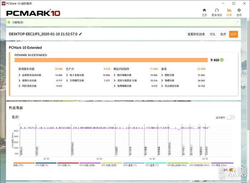
Task: Toggle GPU核心时钟 (MHz) legend series
Action: tap(178, 164)
